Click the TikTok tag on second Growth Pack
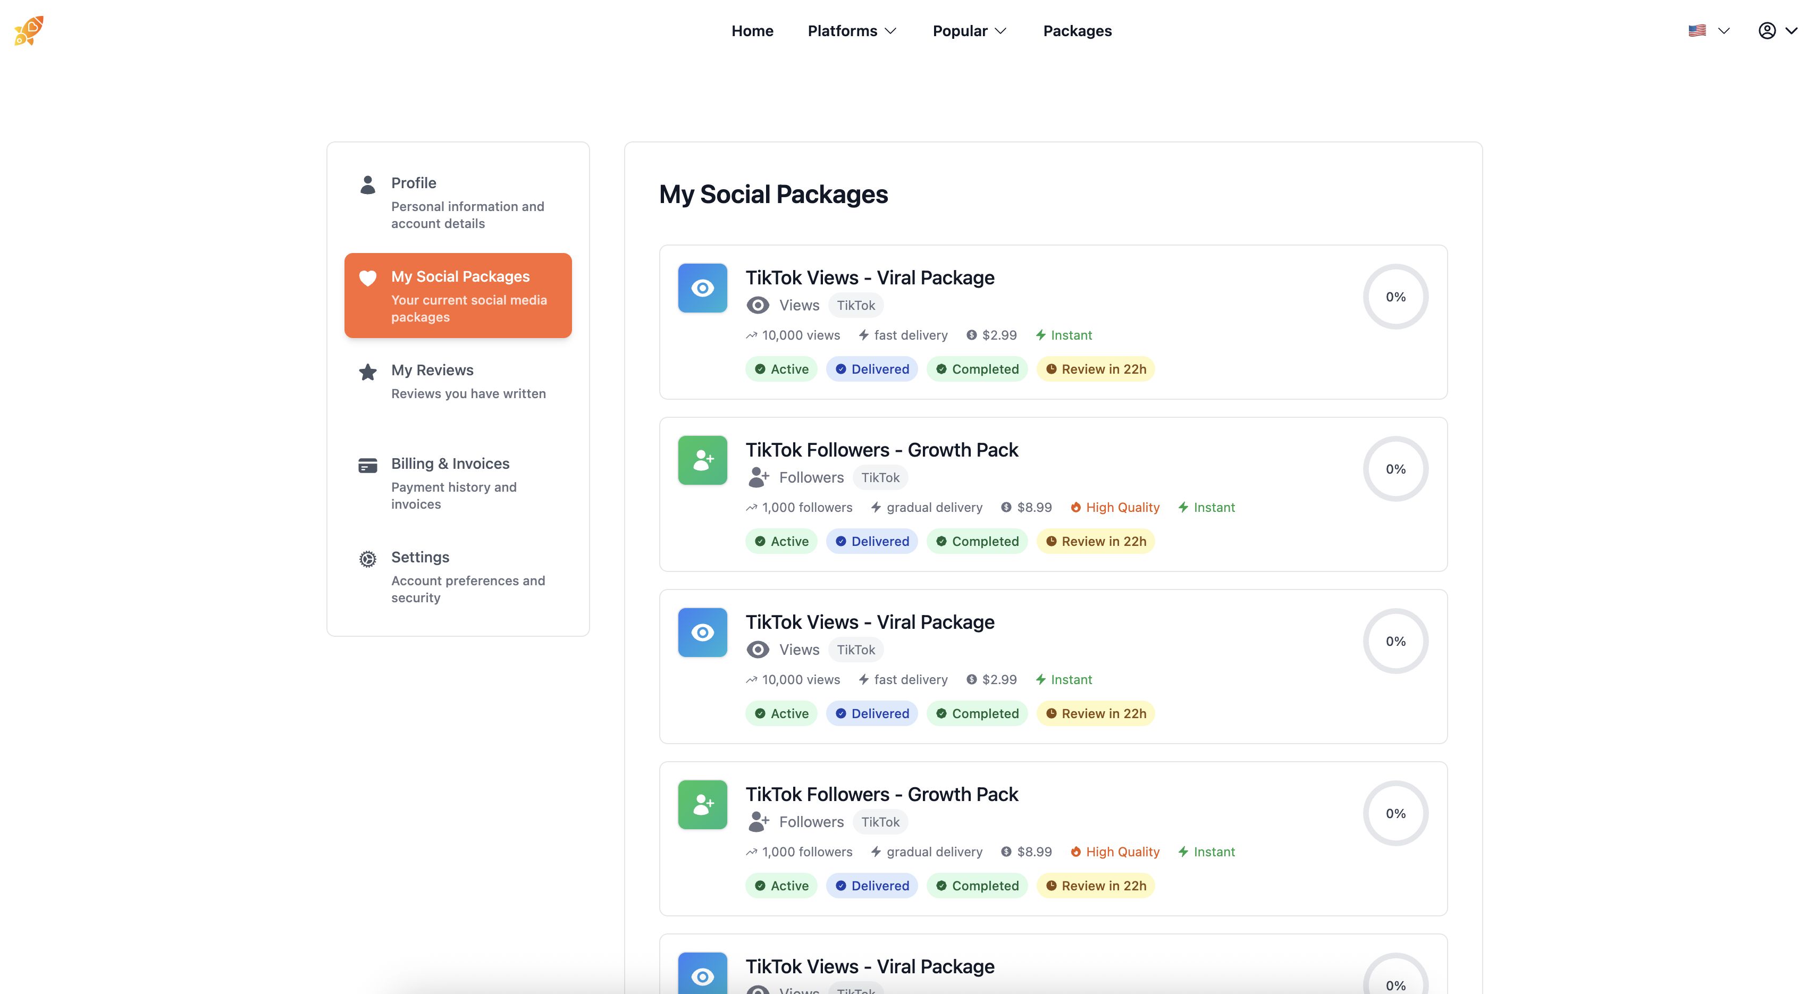This screenshot has height=994, width=1816. [x=880, y=822]
